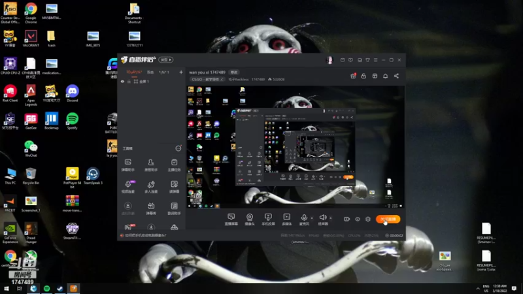
Task: Select the Apex Legends desktop icon
Action: tap(31, 95)
